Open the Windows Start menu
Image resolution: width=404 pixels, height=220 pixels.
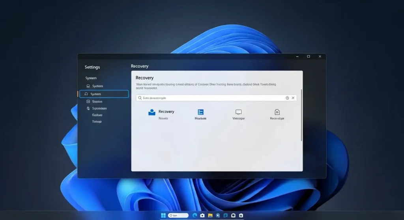[x=163, y=215]
